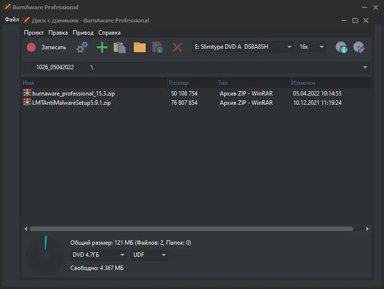The image size is (384, 289).
Task: Click the green plus add files icon
Action: tap(102, 47)
